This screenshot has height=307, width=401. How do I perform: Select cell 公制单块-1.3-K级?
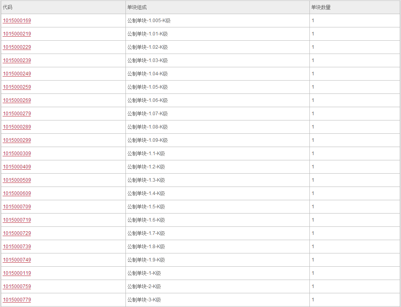[217, 180]
